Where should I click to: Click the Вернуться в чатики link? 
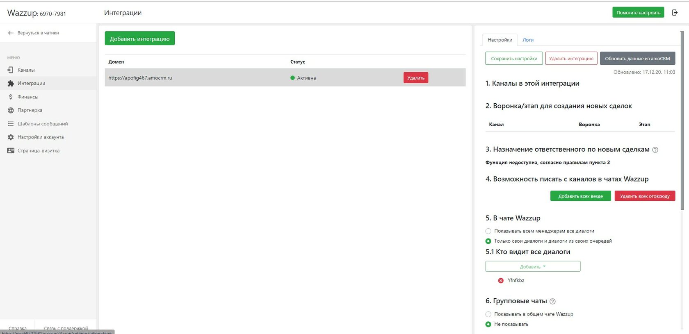click(38, 33)
